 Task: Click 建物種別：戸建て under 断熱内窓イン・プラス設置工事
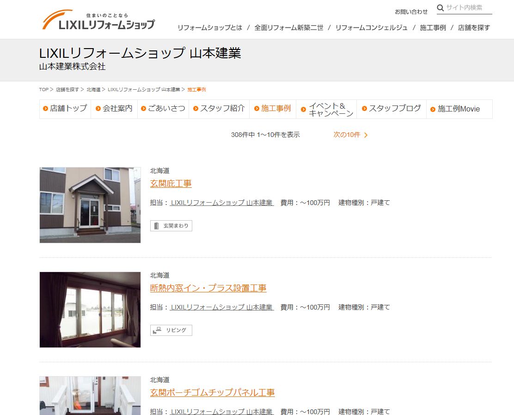[x=364, y=307]
